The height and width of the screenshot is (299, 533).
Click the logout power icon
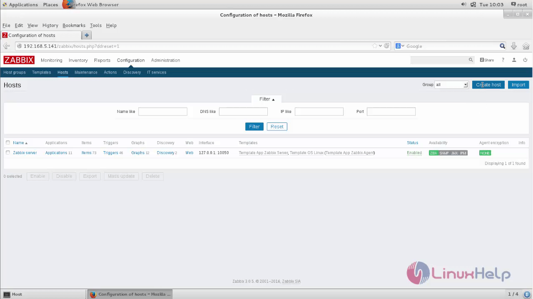click(x=525, y=60)
